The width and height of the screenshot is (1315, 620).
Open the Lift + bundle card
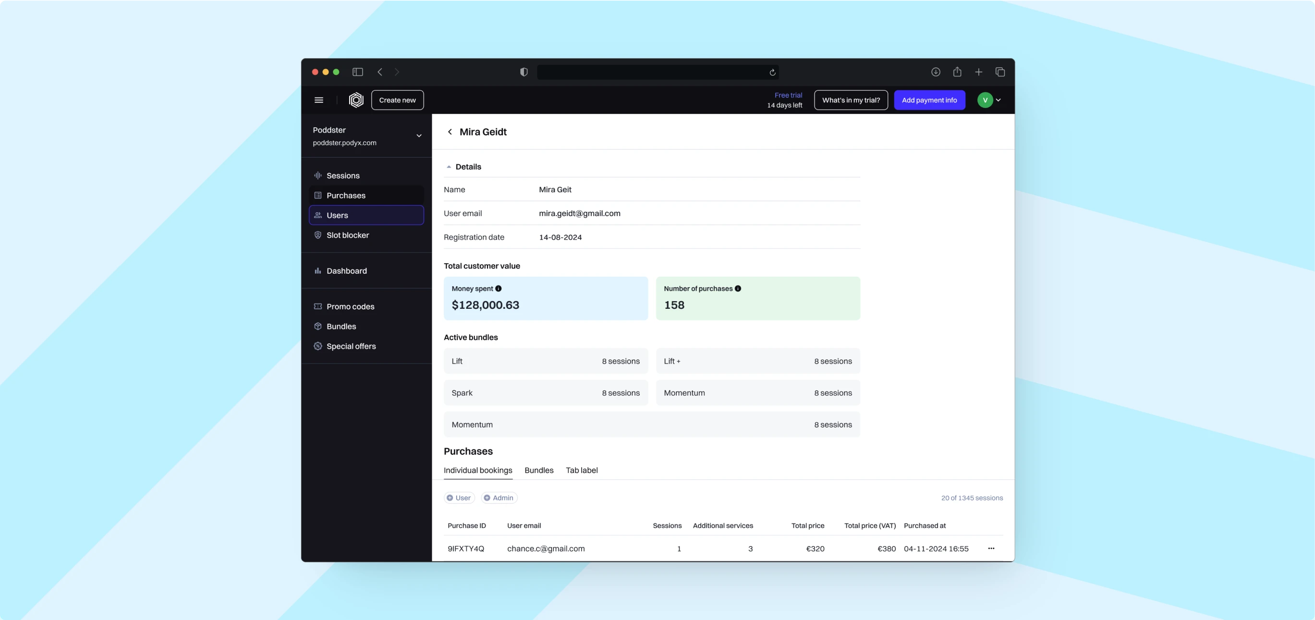(757, 361)
